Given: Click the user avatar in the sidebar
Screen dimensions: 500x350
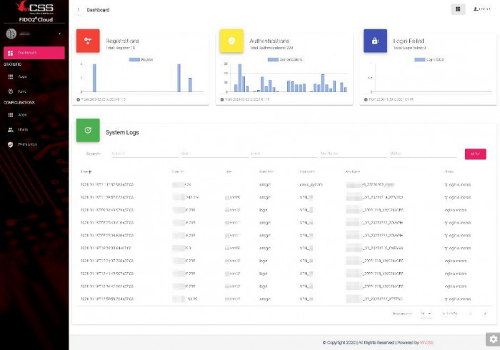Looking at the screenshot, I should [11, 34].
